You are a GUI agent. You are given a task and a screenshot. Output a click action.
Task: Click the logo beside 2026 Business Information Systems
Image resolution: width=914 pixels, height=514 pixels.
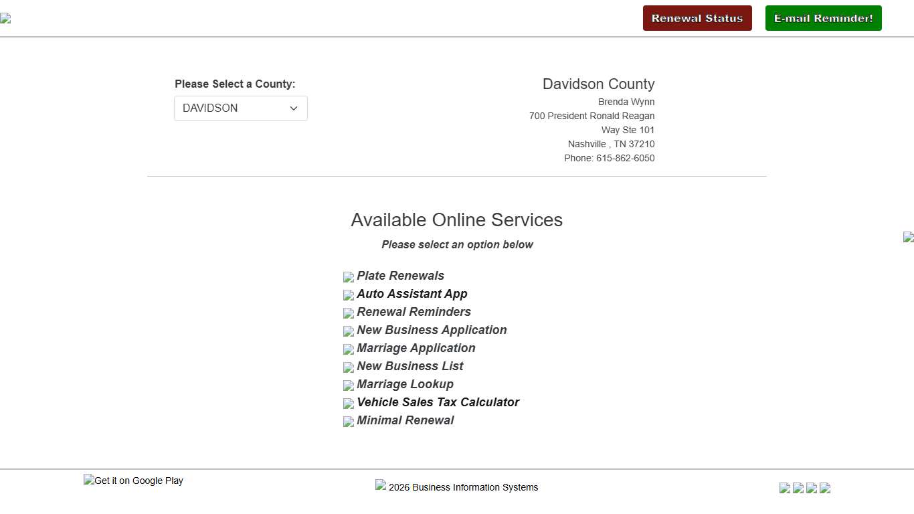(x=381, y=485)
